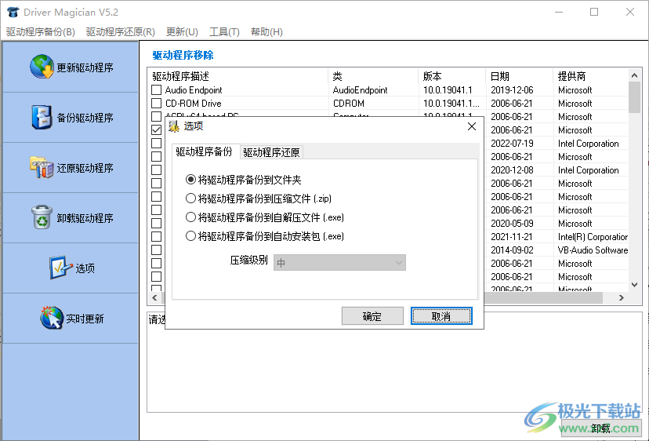Click the 卸载驱动程序 sidebar button label
Image resolution: width=649 pixels, height=441 pixels.
pos(85,218)
